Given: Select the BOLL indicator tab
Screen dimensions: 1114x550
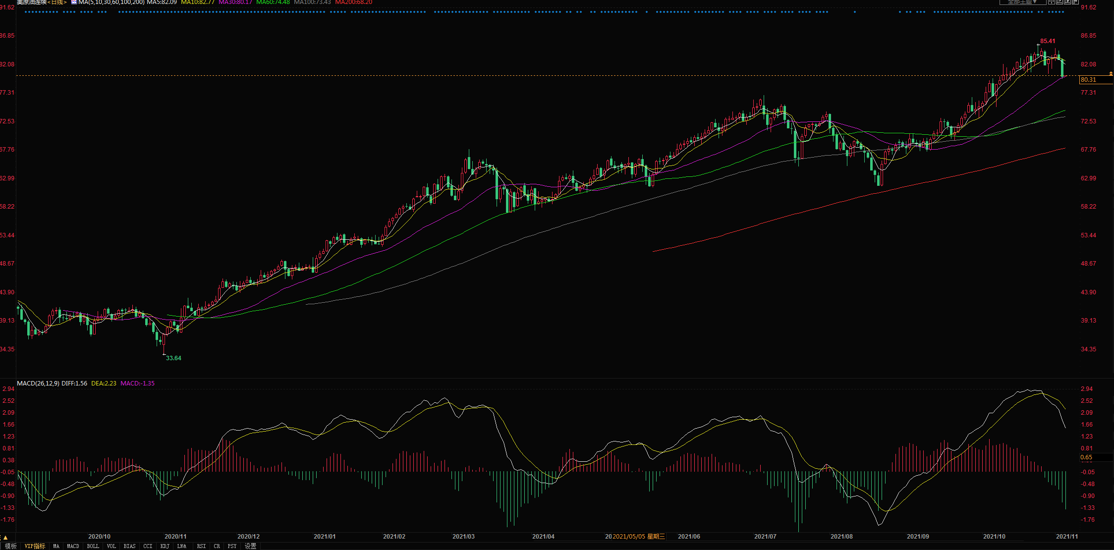Looking at the screenshot, I should 93,546.
